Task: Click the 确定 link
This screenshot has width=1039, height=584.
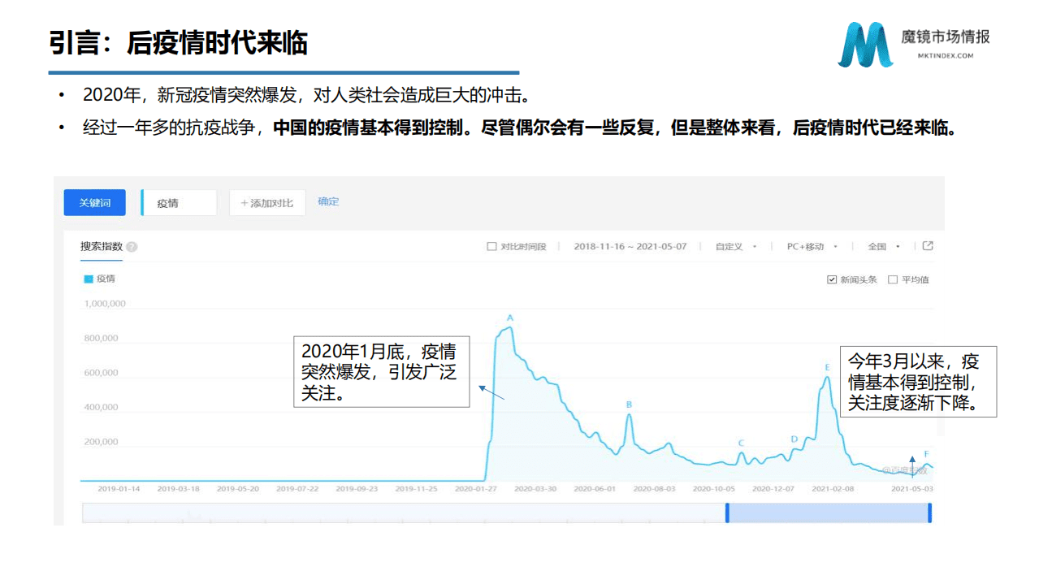Action: coord(328,201)
